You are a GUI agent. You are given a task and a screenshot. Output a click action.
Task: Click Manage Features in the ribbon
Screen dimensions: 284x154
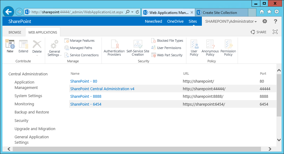[80, 41]
